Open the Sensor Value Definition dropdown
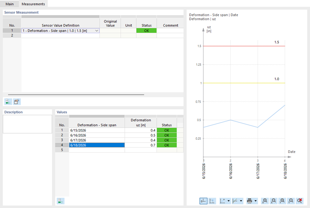This screenshot has width=310, height=208. tap(97, 31)
